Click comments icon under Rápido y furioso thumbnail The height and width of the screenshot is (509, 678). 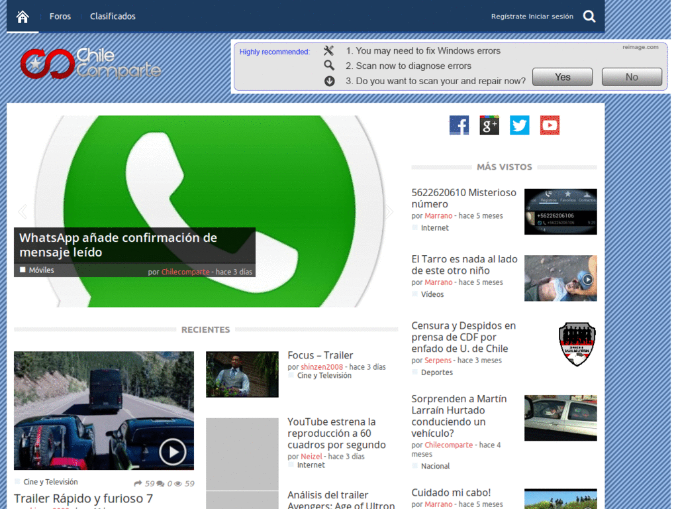[160, 483]
